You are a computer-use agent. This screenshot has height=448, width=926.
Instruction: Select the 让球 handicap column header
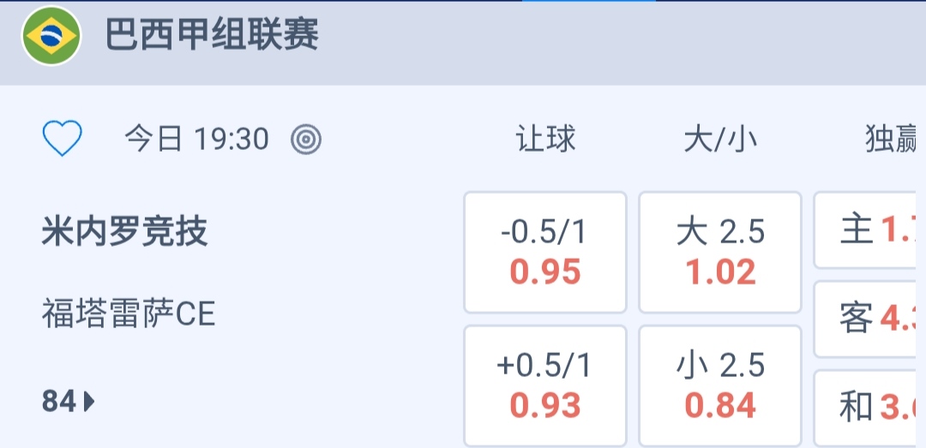545,139
